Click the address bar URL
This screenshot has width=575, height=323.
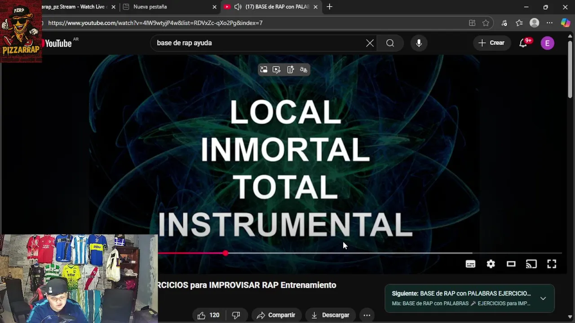(155, 23)
